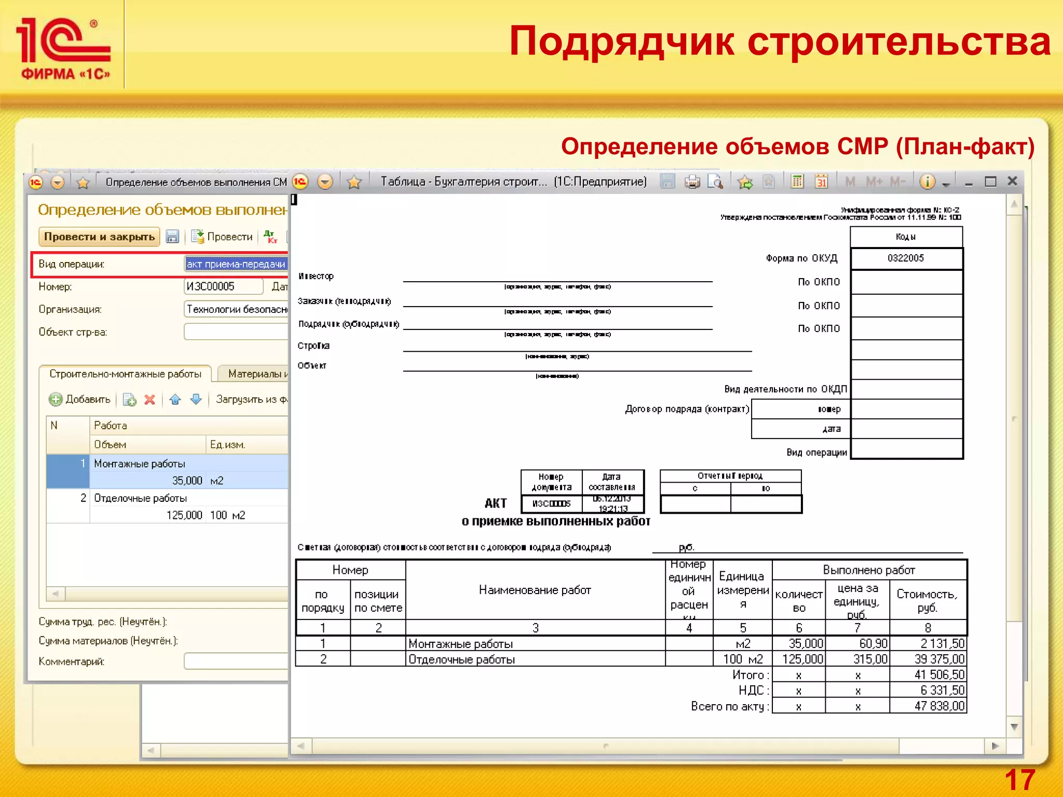Click the save diskette icon in Таблица titlebar
Image resolution: width=1063 pixels, height=797 pixels.
coord(667,181)
